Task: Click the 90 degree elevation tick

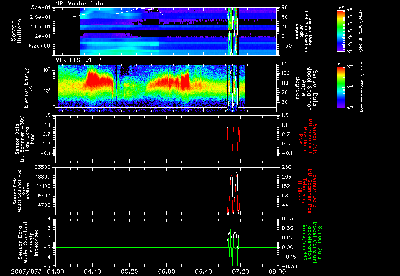Action: (x=284, y=7)
